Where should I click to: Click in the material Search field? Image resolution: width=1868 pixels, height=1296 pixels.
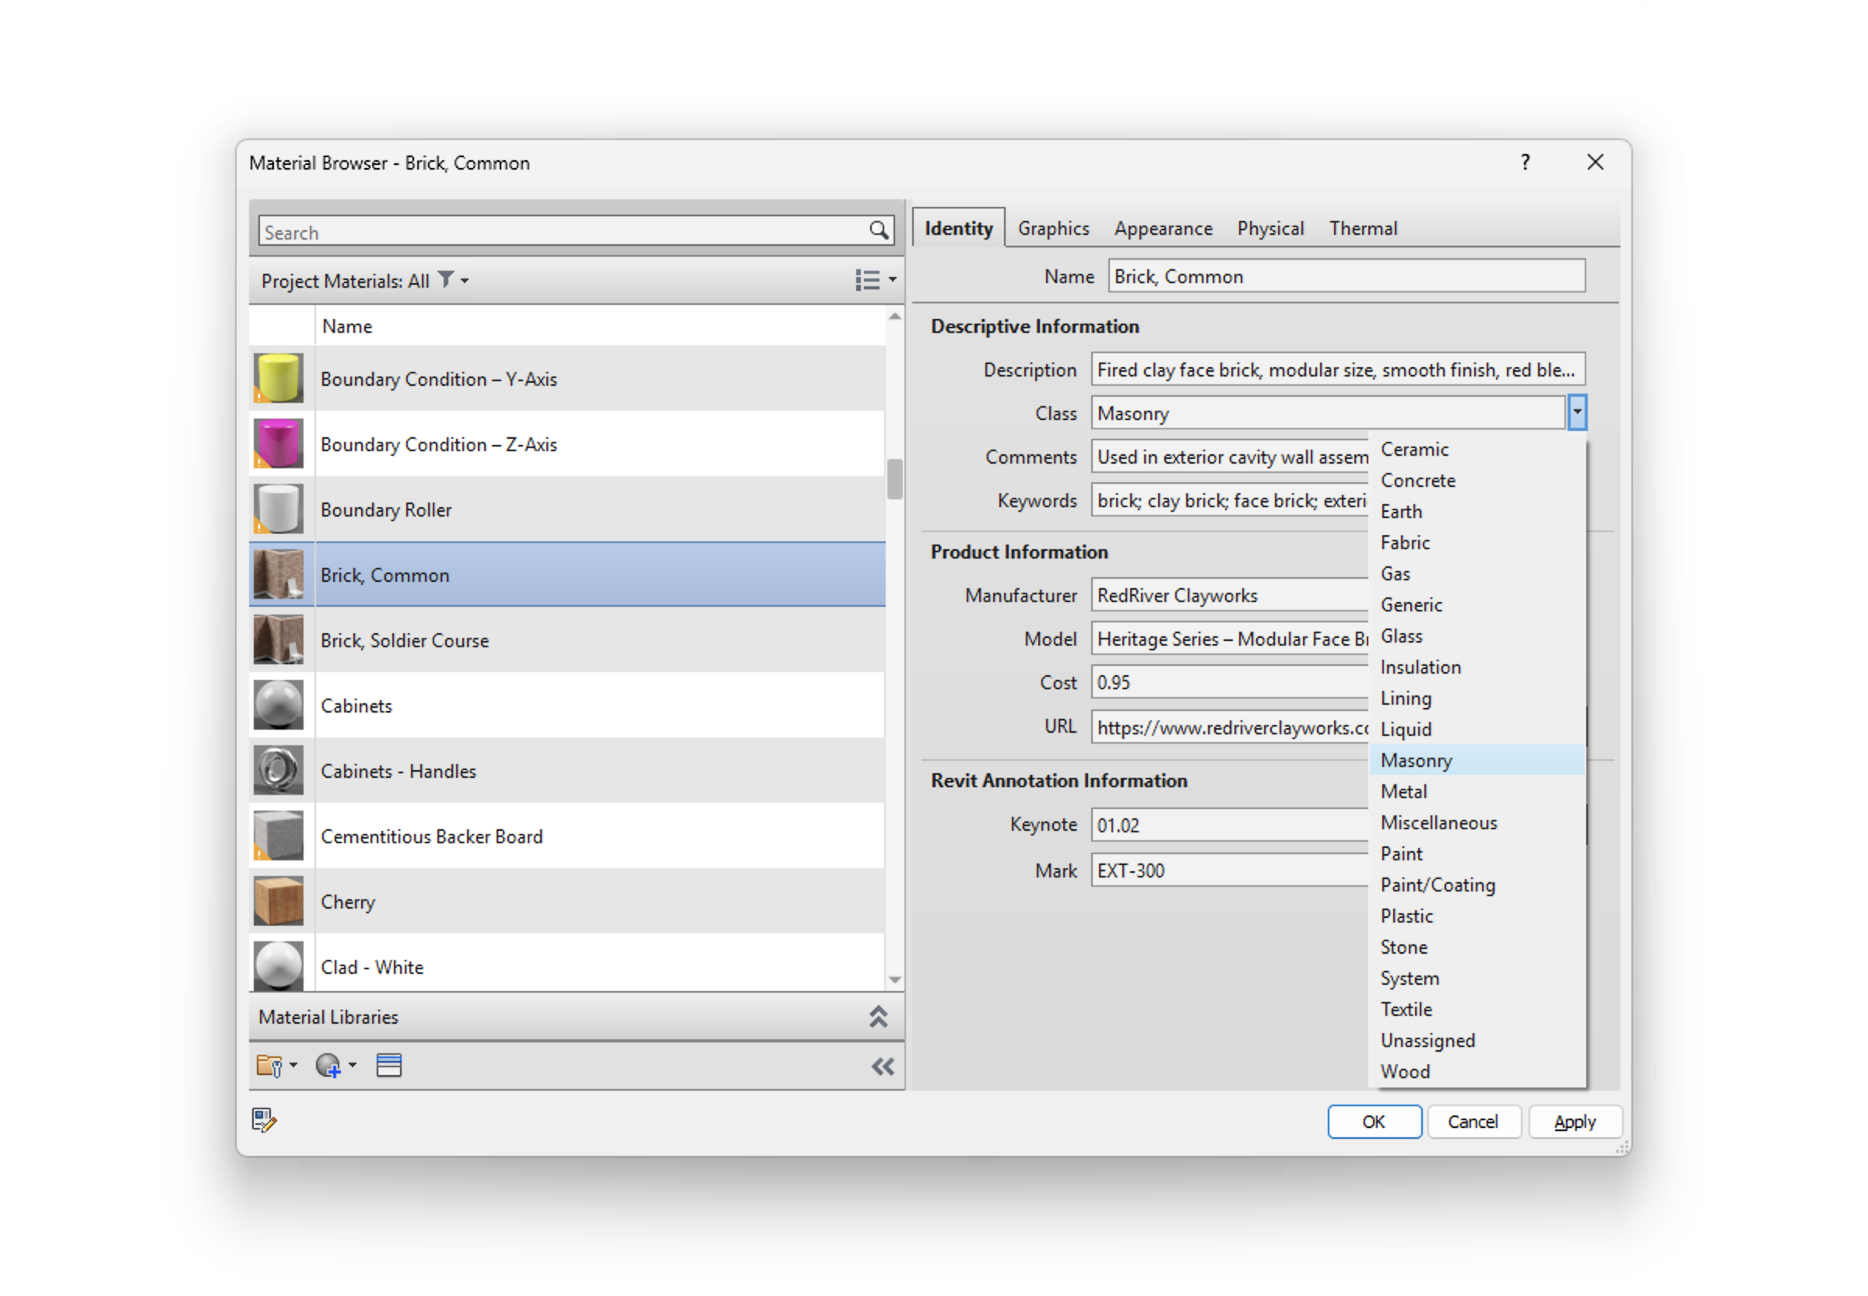coord(562,232)
